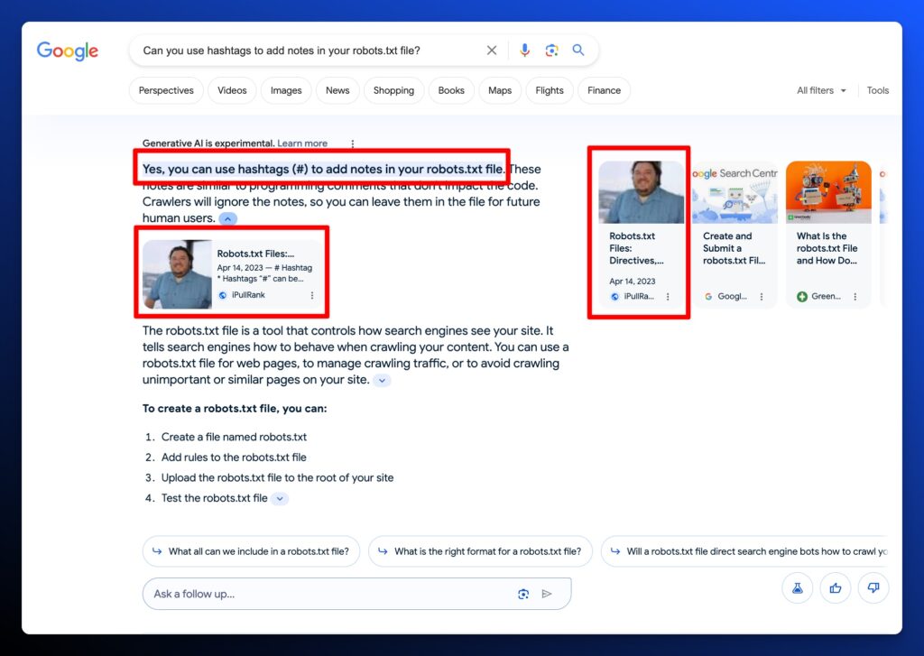The height and width of the screenshot is (656, 924).
Task: Open the All filters dropdown
Action: (820, 90)
